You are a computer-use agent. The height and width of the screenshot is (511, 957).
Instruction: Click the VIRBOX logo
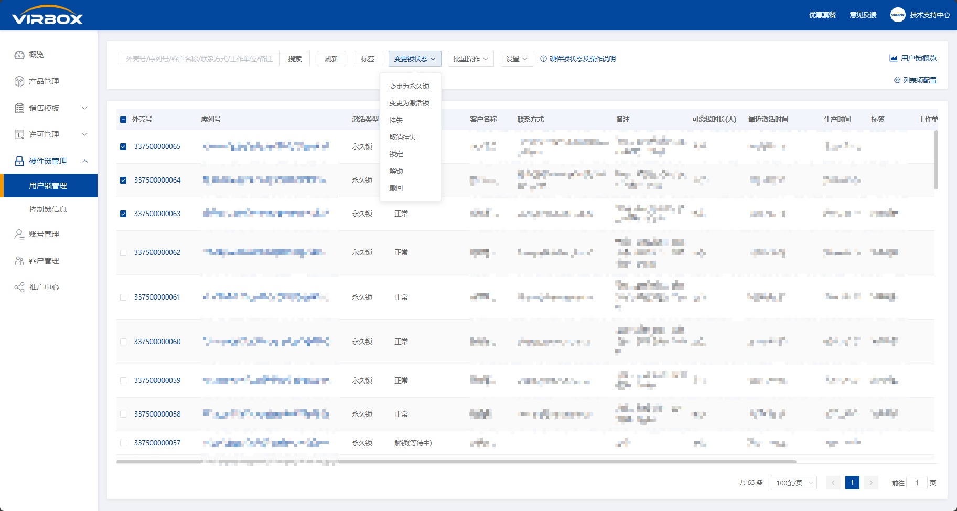tap(48, 15)
